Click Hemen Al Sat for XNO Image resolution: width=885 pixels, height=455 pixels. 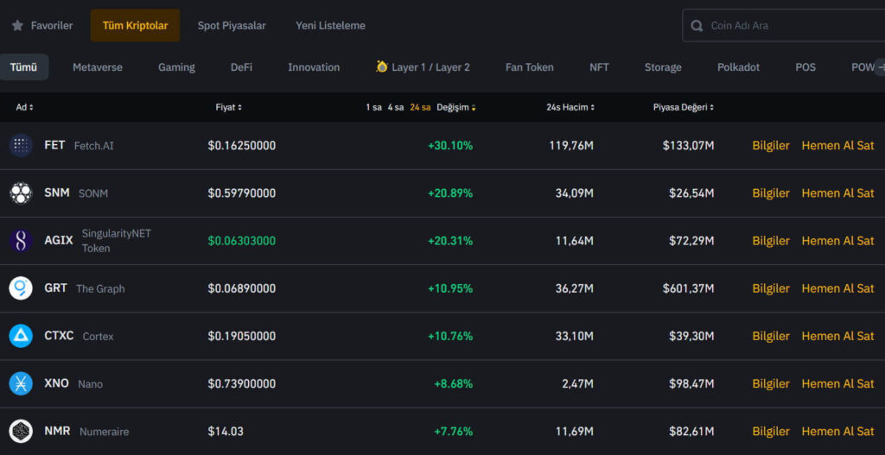tap(837, 383)
